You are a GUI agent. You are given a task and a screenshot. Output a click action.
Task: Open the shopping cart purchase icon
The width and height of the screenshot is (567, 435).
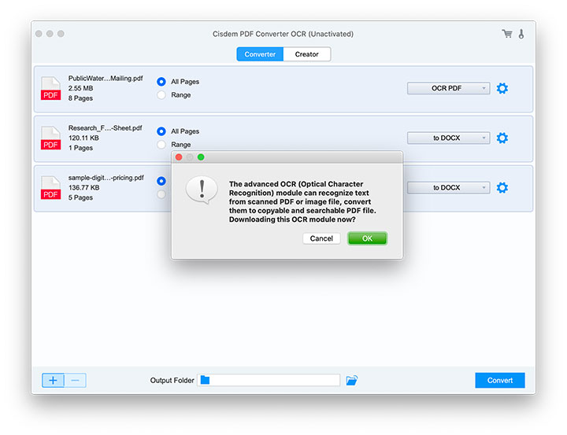[506, 34]
